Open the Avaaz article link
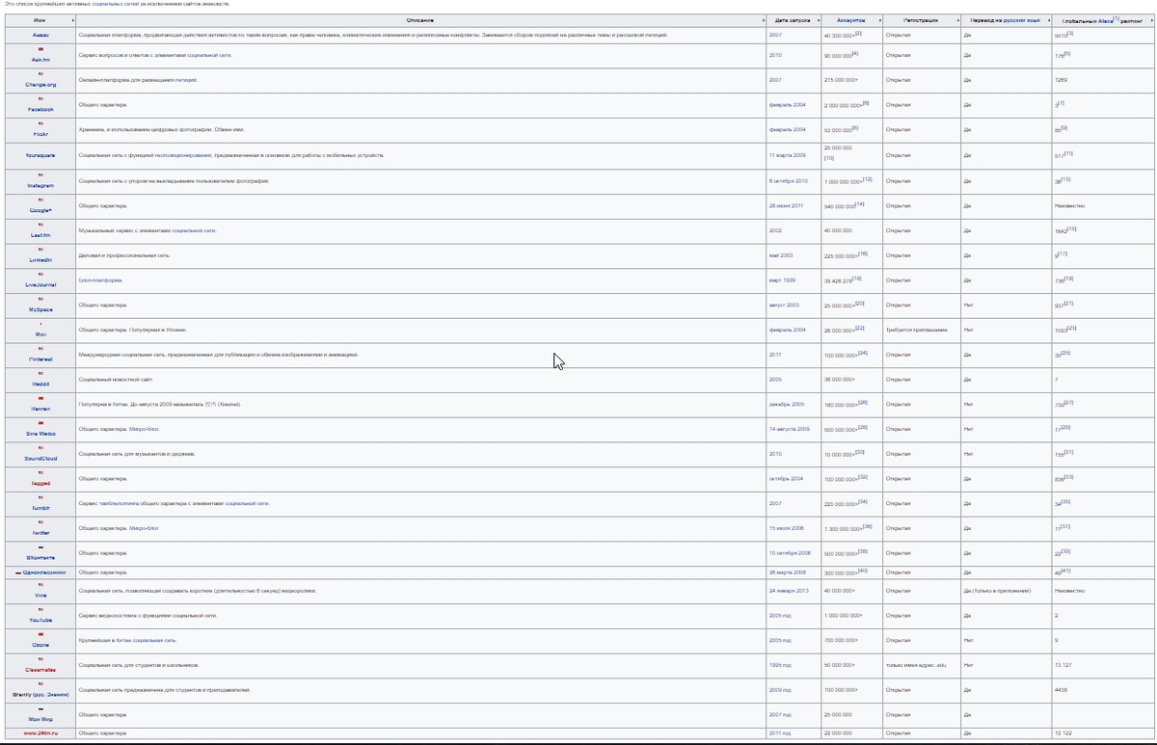The image size is (1157, 745). [x=40, y=35]
